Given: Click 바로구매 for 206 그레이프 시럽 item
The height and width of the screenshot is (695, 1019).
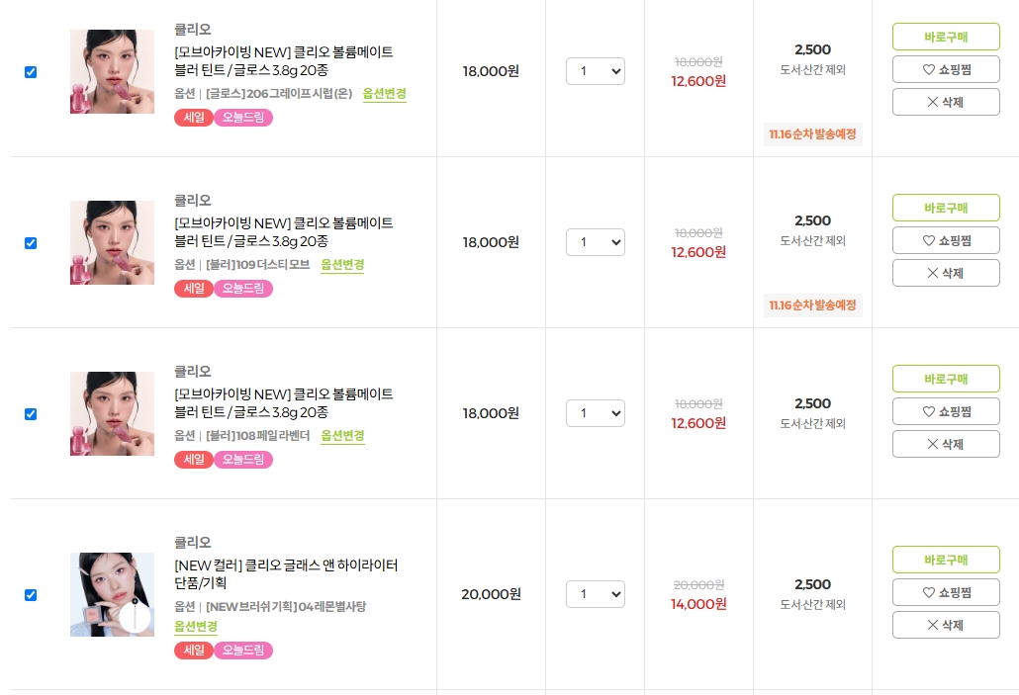Looking at the screenshot, I should (946, 37).
